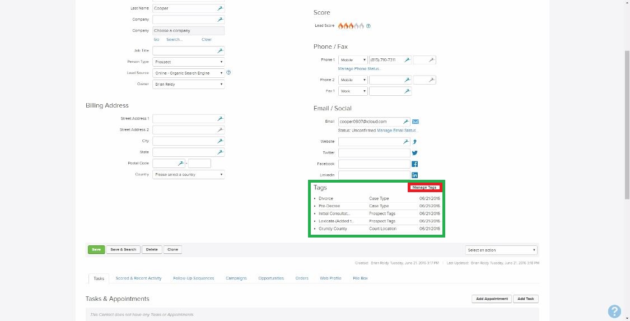Viewport: 630px width, 321px height.
Task: Click pin icon in first Company field
Action: click(x=220, y=20)
